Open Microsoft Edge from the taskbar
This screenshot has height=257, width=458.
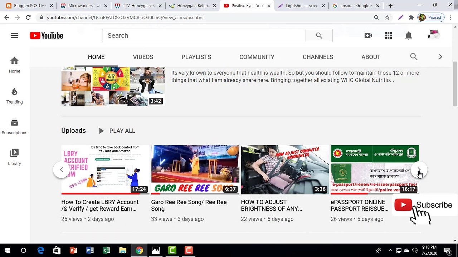point(41,251)
